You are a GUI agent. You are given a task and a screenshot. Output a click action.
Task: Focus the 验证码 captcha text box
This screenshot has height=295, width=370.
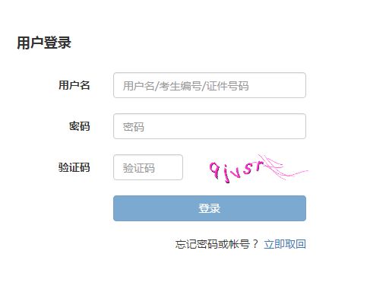pos(148,167)
